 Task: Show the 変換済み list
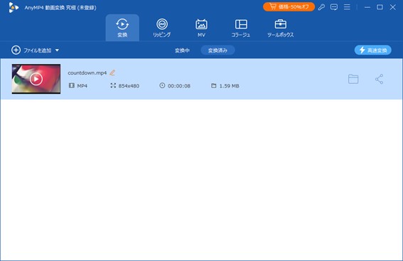click(217, 50)
